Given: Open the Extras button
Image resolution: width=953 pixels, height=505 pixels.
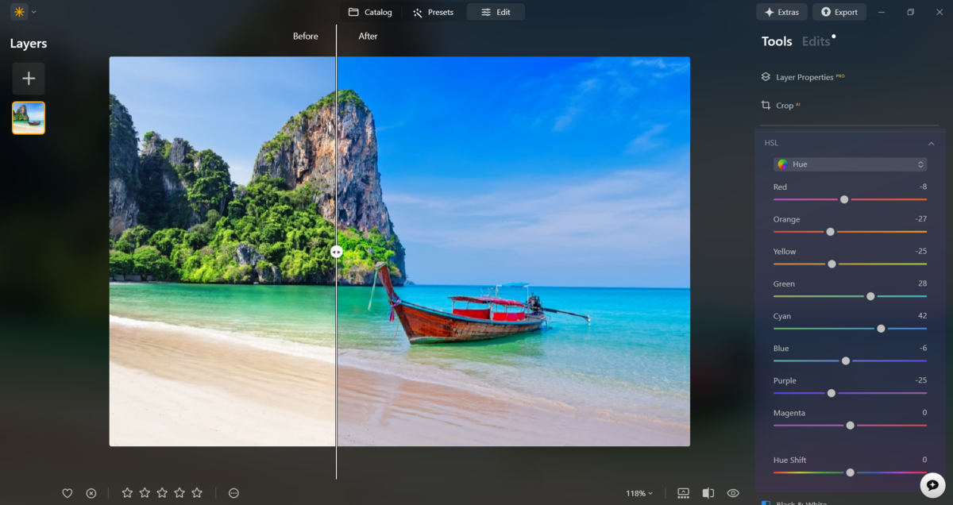Looking at the screenshot, I should [781, 12].
